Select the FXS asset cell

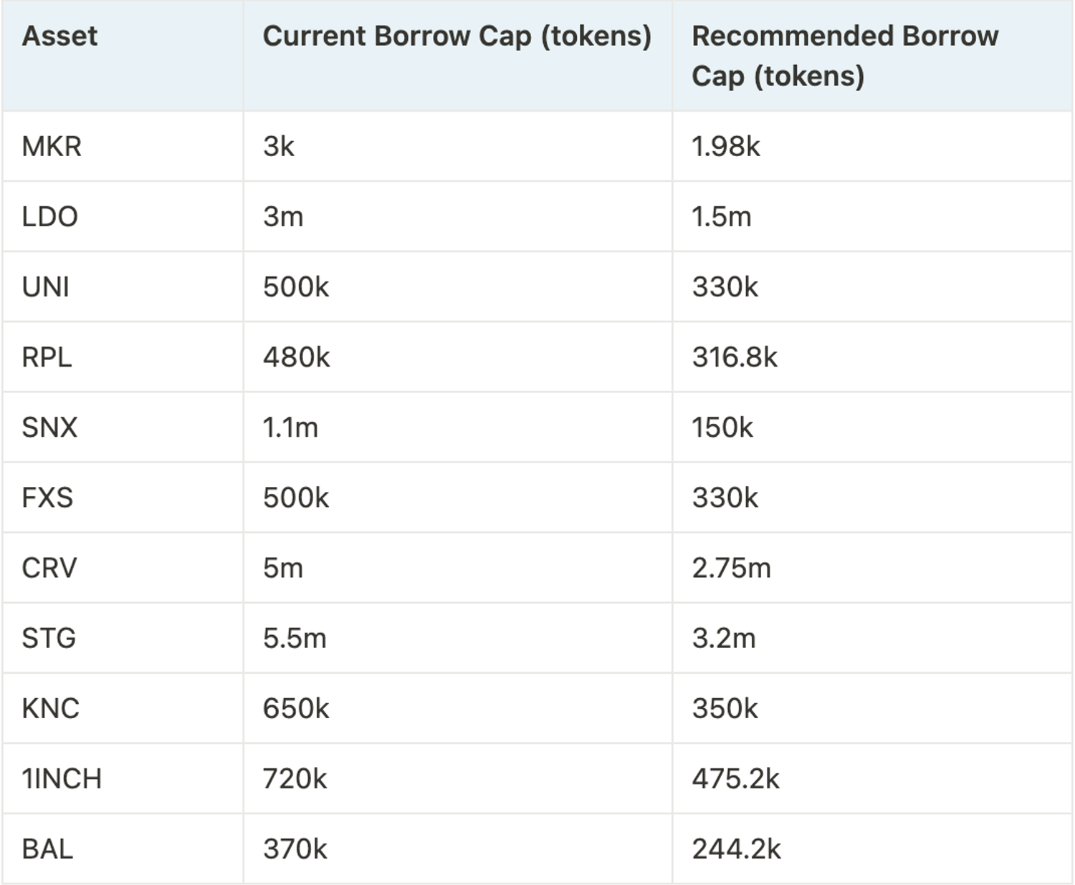(x=47, y=497)
